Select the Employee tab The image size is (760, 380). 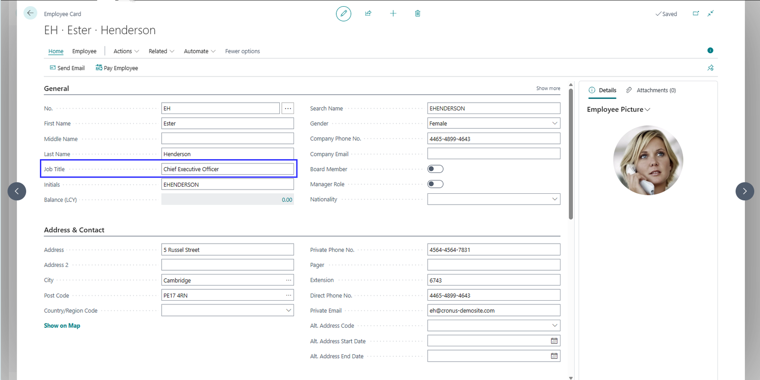[84, 51]
